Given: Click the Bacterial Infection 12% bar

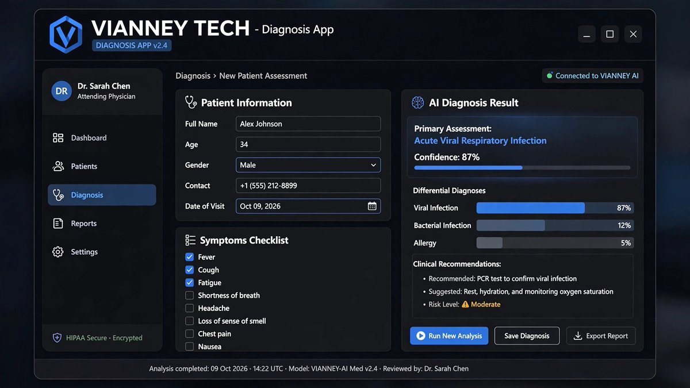Looking at the screenshot, I should pyautogui.click(x=555, y=225).
